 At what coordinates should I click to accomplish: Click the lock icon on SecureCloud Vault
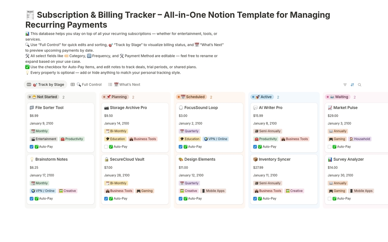107,160
